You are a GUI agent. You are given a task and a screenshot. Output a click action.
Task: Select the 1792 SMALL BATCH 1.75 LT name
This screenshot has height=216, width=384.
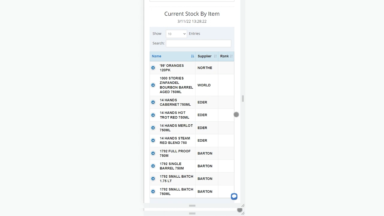176,179
